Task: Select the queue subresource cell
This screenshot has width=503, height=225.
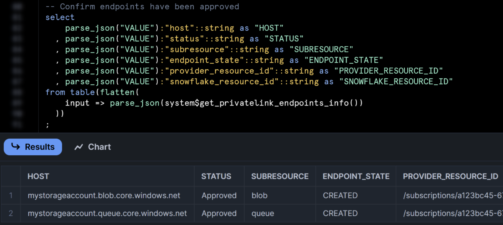Action: (x=263, y=213)
